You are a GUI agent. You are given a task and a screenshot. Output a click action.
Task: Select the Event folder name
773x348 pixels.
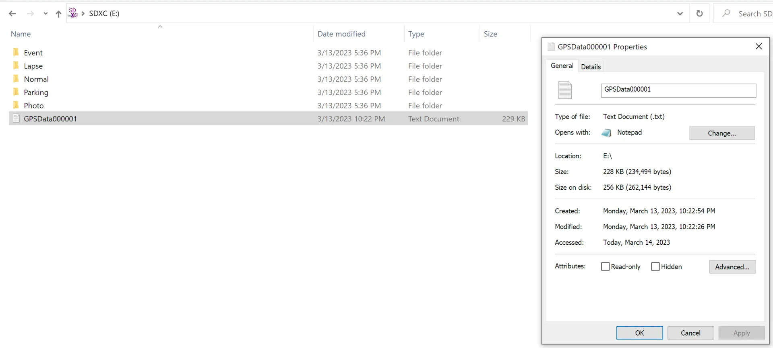coord(33,53)
